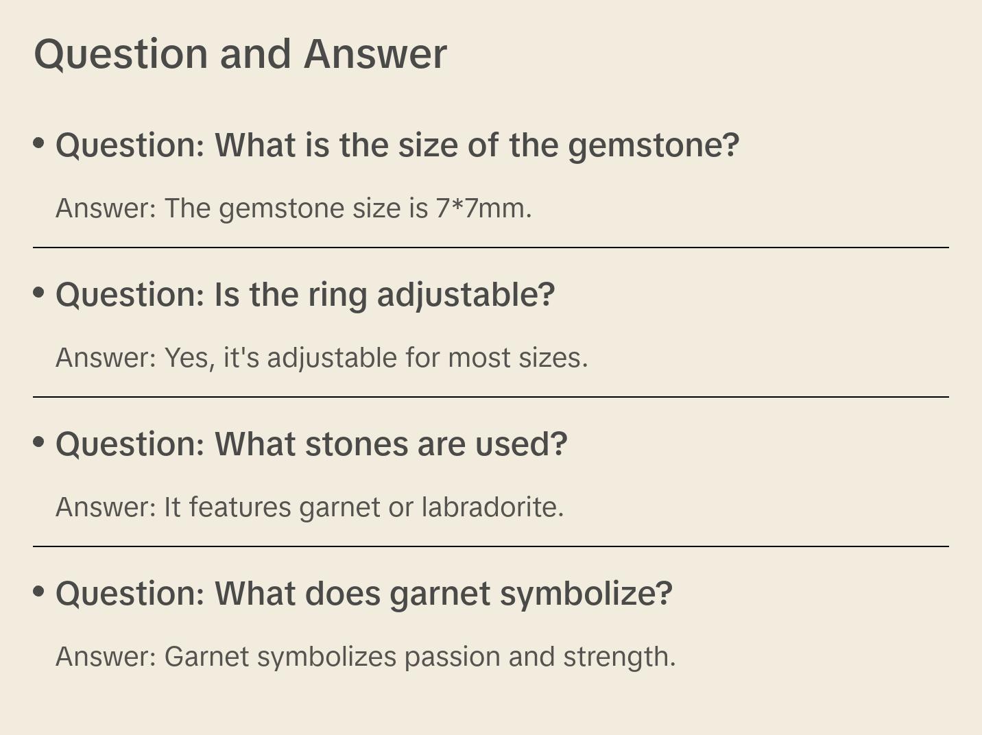
Task: Select question "Is the ring adjustable?"
Action: (305, 295)
